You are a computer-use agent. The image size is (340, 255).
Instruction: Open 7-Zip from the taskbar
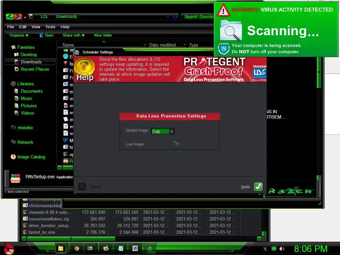pos(90,248)
